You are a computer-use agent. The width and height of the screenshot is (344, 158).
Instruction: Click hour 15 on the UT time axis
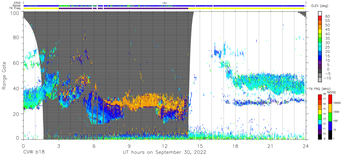coord(200,146)
